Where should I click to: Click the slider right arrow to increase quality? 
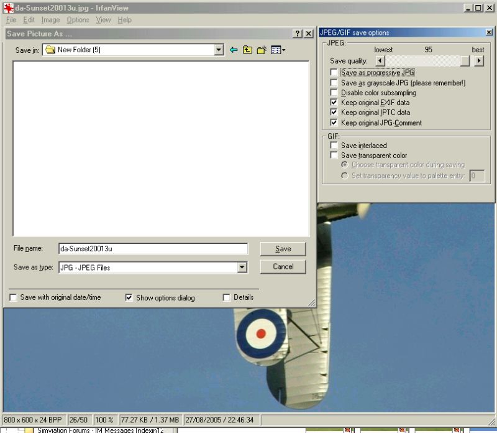[478, 61]
